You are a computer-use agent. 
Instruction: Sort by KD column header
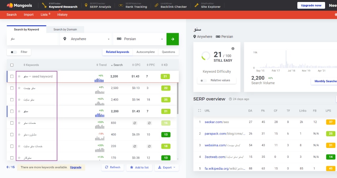pos(165,65)
